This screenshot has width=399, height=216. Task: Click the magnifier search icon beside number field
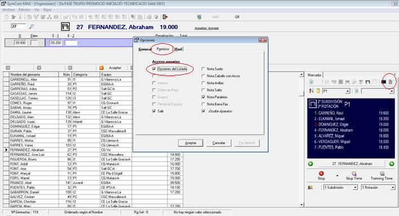click(32, 26)
